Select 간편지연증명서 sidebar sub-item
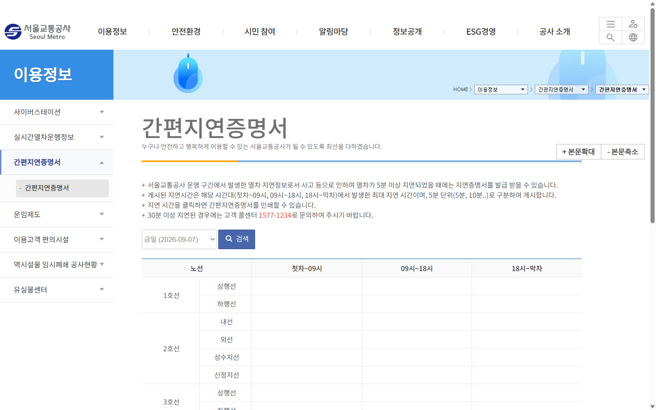 [62, 188]
